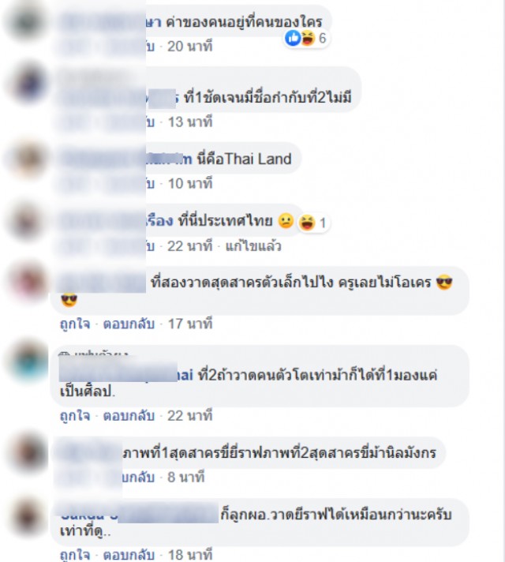Click the blue thumbs-up reaction icon
This screenshot has width=505, height=562.
(293, 38)
